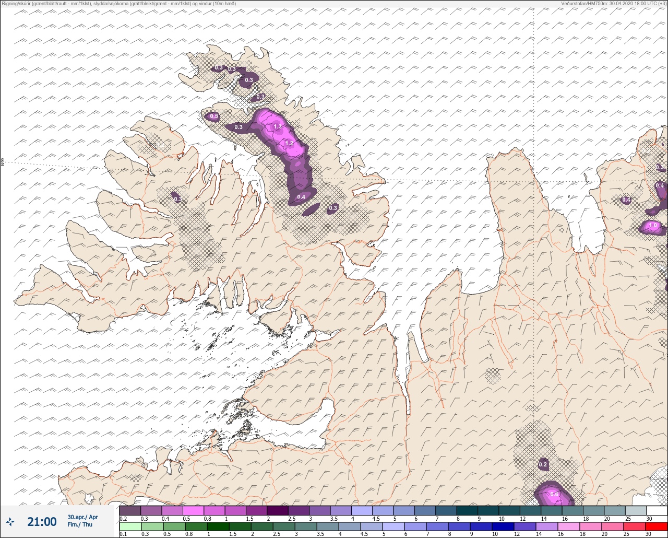Pick the lavender 3.5 snow legend swatch
The width and height of the screenshot is (668, 538).
coord(340,510)
